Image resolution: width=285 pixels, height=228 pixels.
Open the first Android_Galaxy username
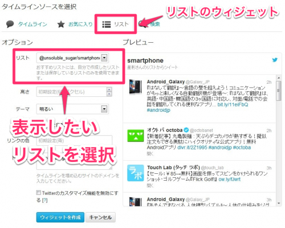[x=166, y=82]
